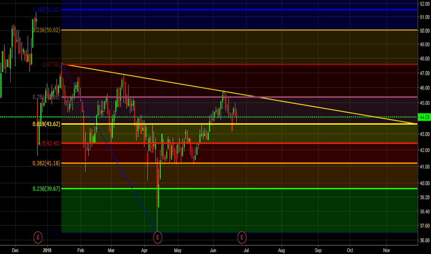Click the 38.40 price axis label

coord(425,212)
